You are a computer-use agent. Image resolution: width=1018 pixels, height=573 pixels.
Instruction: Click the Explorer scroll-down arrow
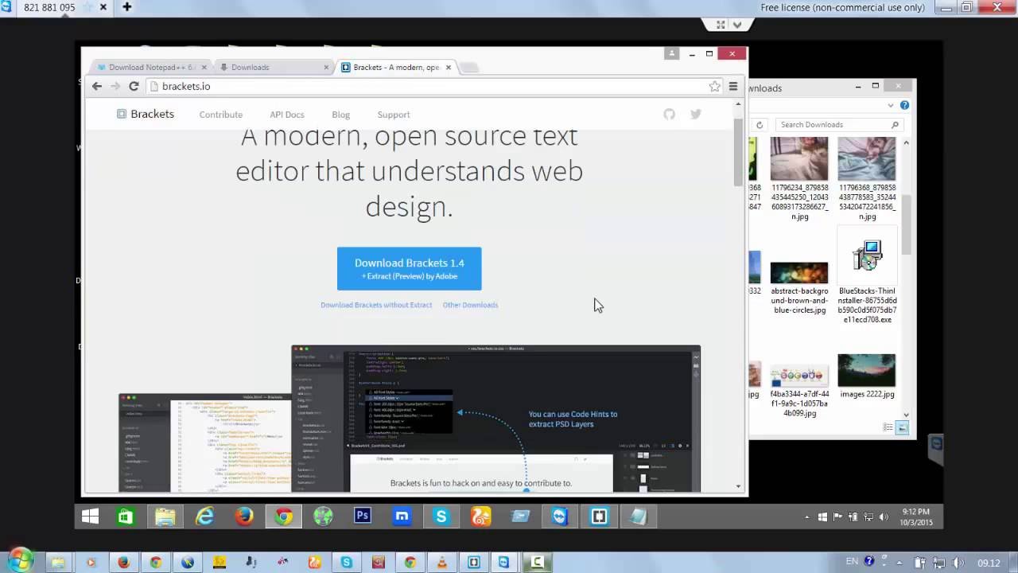(x=906, y=415)
